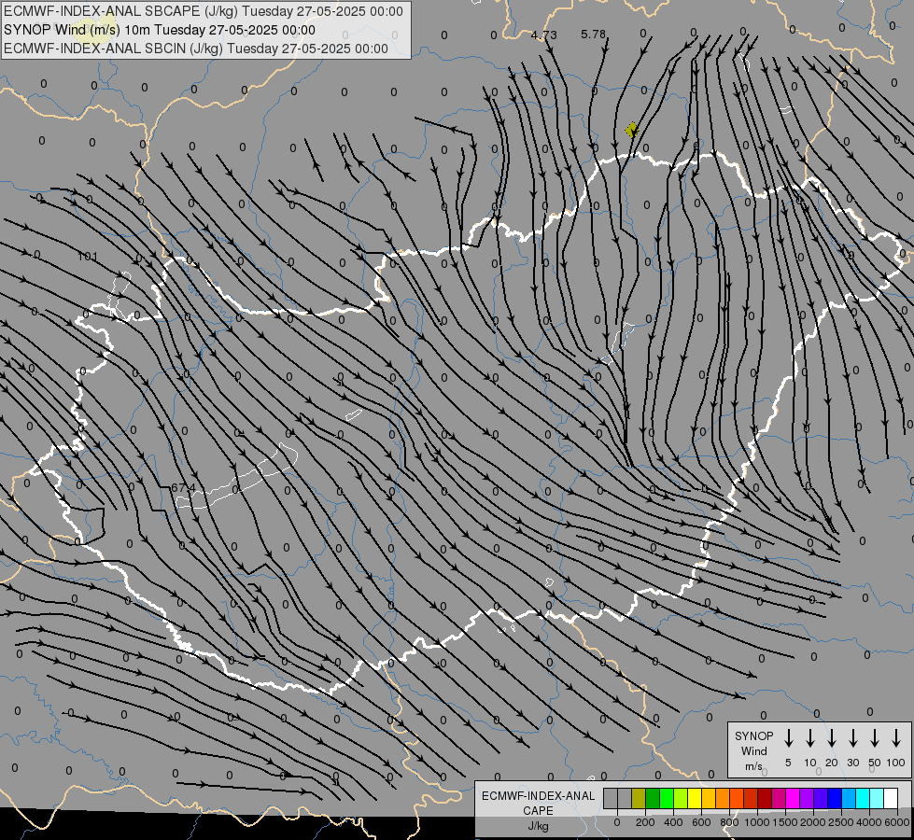Click the SBCAPE title line in the header box

(x=204, y=11)
